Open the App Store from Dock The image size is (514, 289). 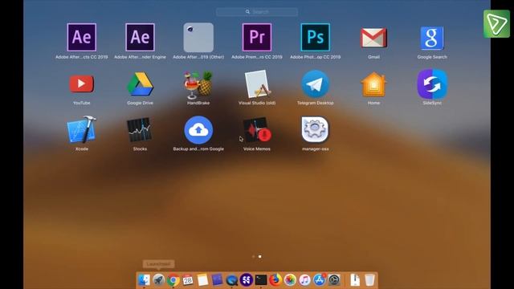click(320, 280)
